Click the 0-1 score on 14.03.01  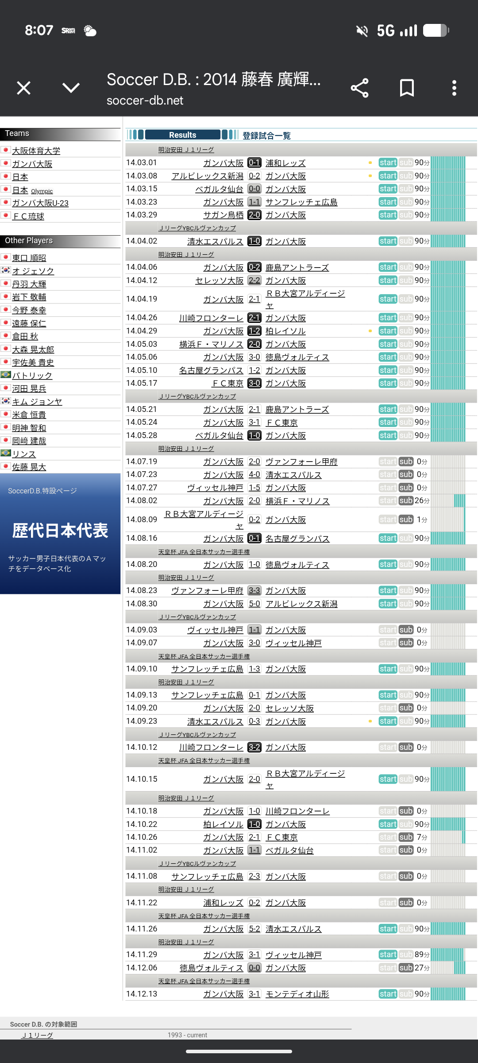pos(254,163)
